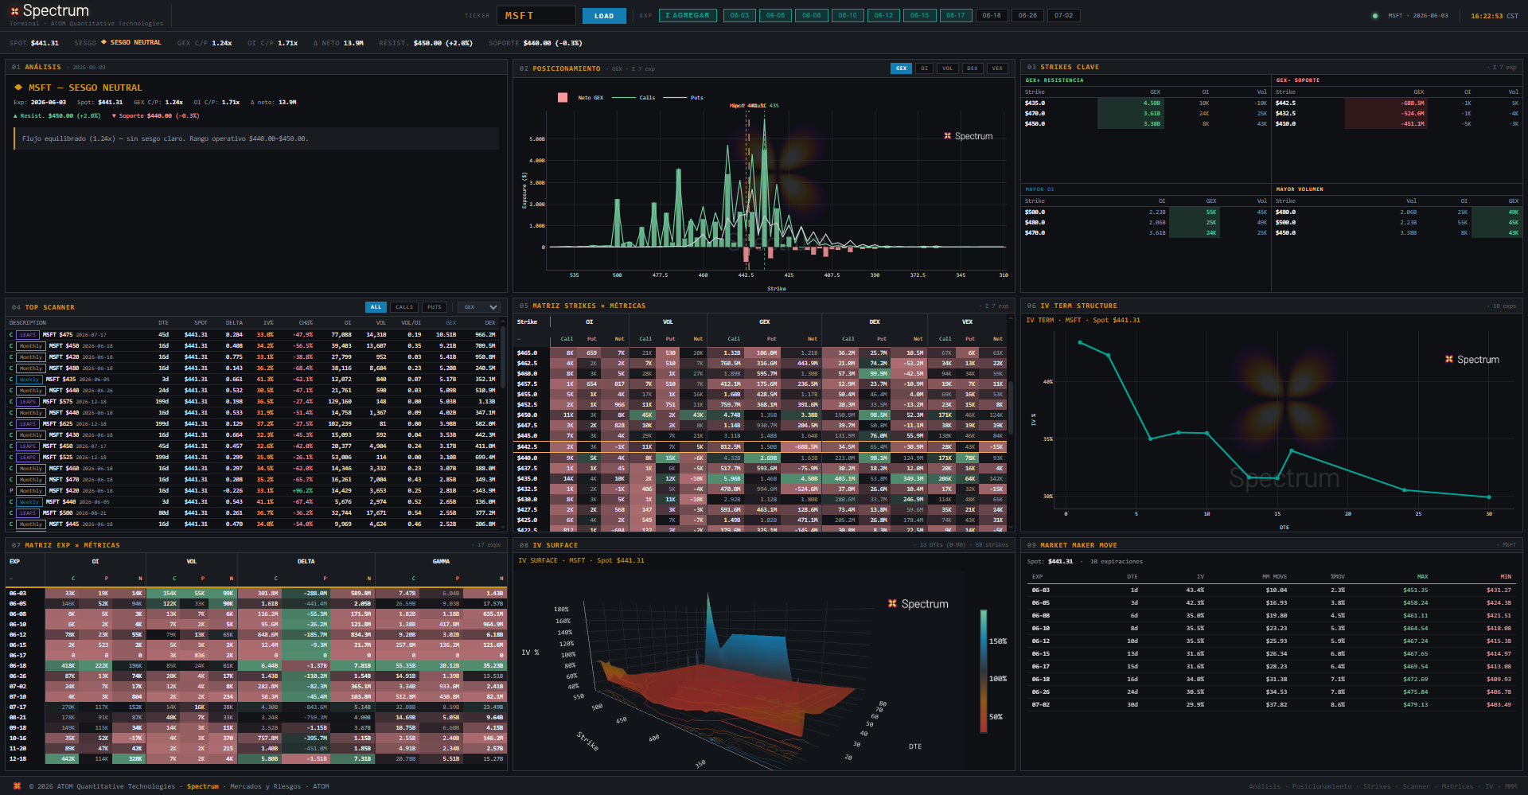Toggle the Calls line in chart legend

[635, 98]
